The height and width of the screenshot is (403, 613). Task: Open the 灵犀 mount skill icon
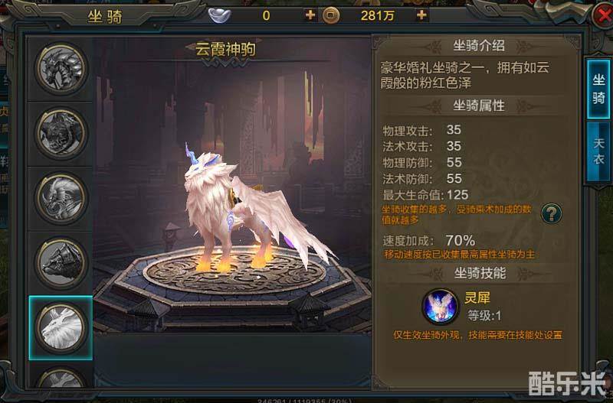440,307
